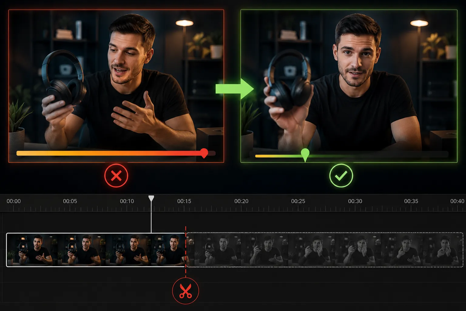The image size is (466, 311).
Task: Click the 00:40 timestamp on the ruler
Action: (457, 201)
